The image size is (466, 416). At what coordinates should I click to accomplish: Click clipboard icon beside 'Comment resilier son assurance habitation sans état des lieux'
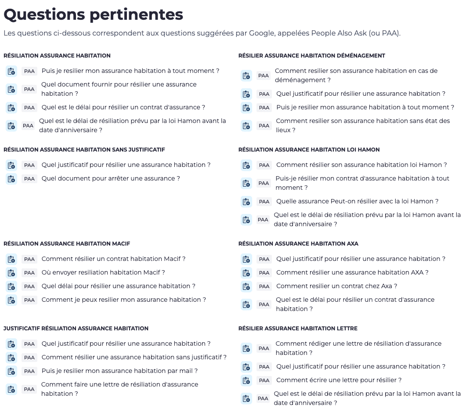(x=246, y=126)
